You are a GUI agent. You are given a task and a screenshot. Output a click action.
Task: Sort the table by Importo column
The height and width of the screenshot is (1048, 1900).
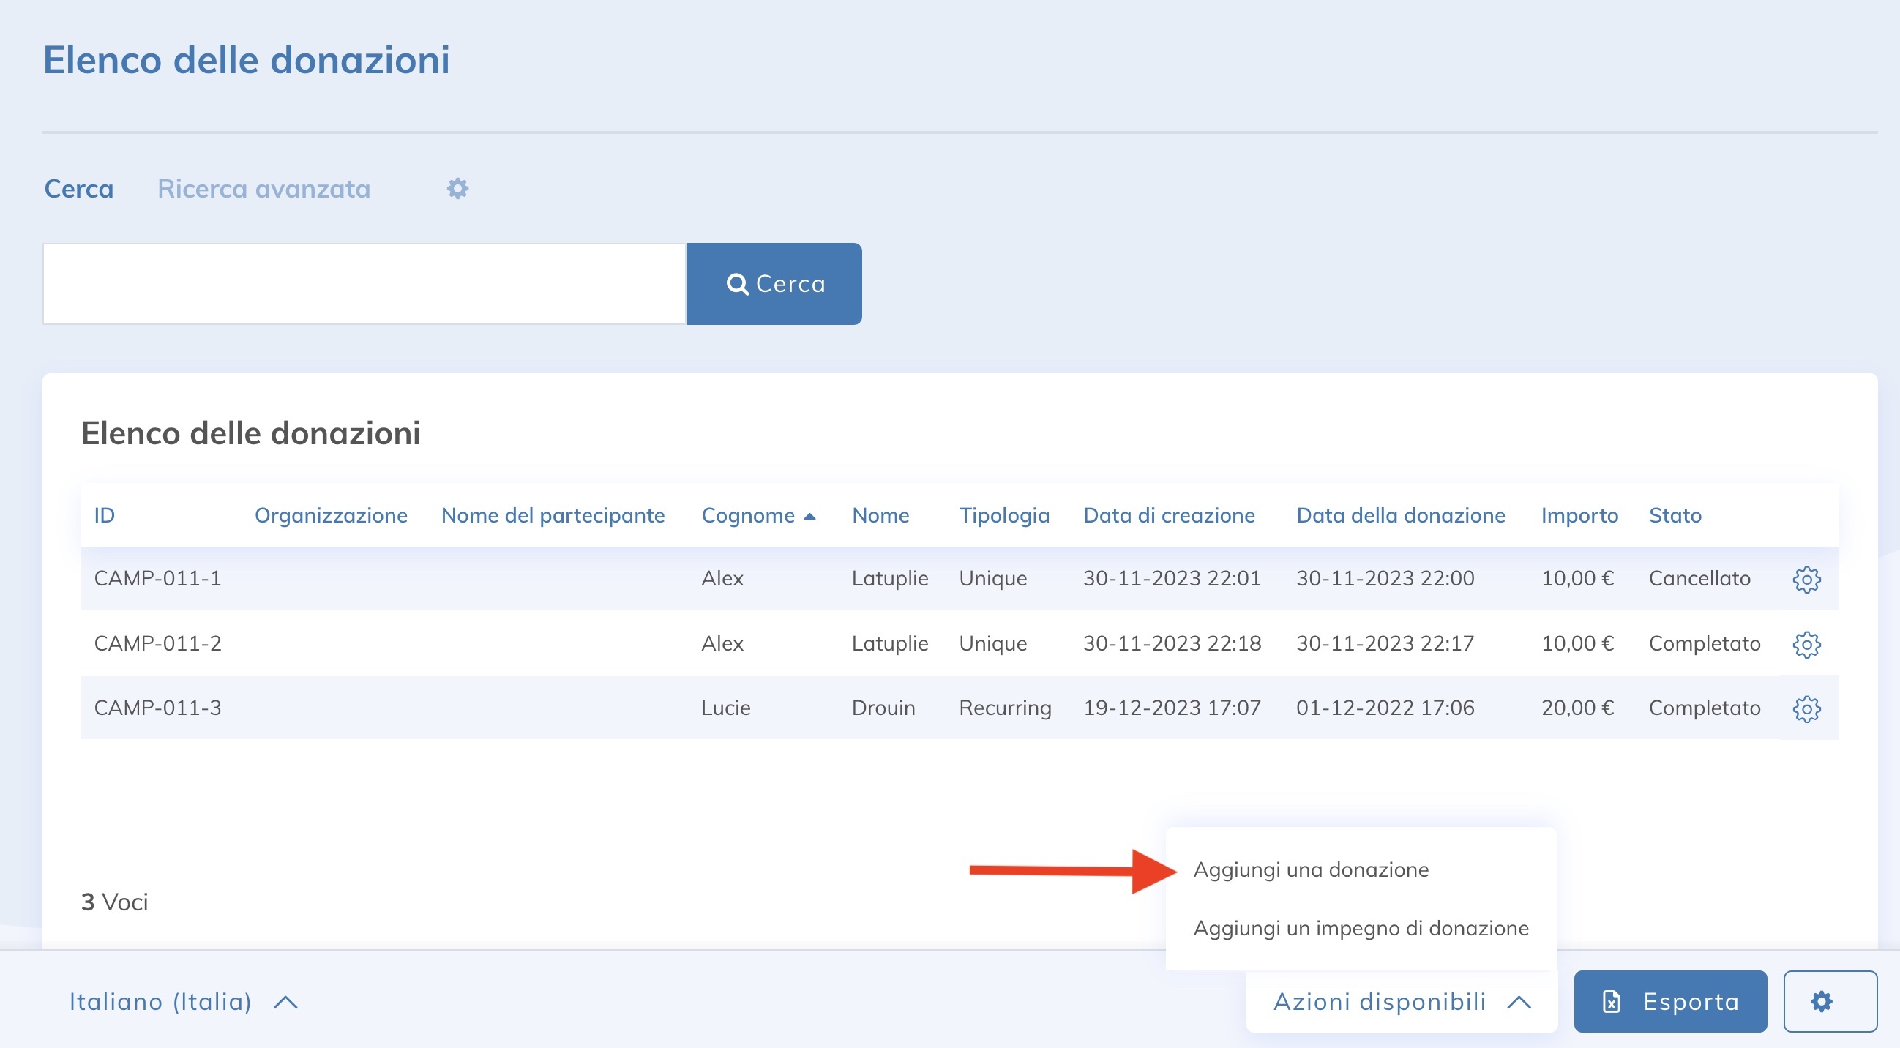coord(1579,515)
